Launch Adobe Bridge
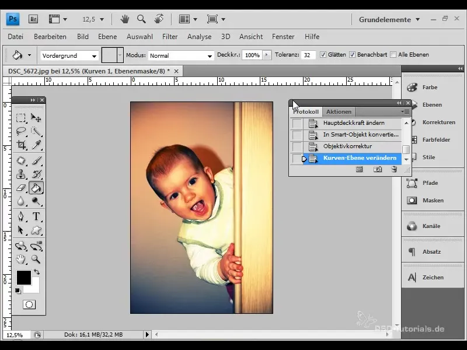The width and height of the screenshot is (467, 350). coord(33,19)
